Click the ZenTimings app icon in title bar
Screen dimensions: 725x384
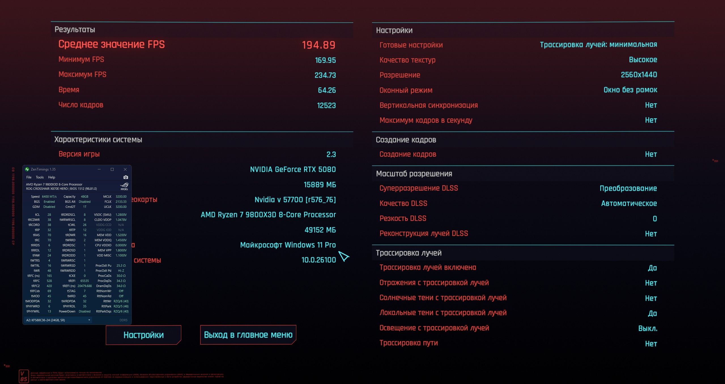[27, 169]
